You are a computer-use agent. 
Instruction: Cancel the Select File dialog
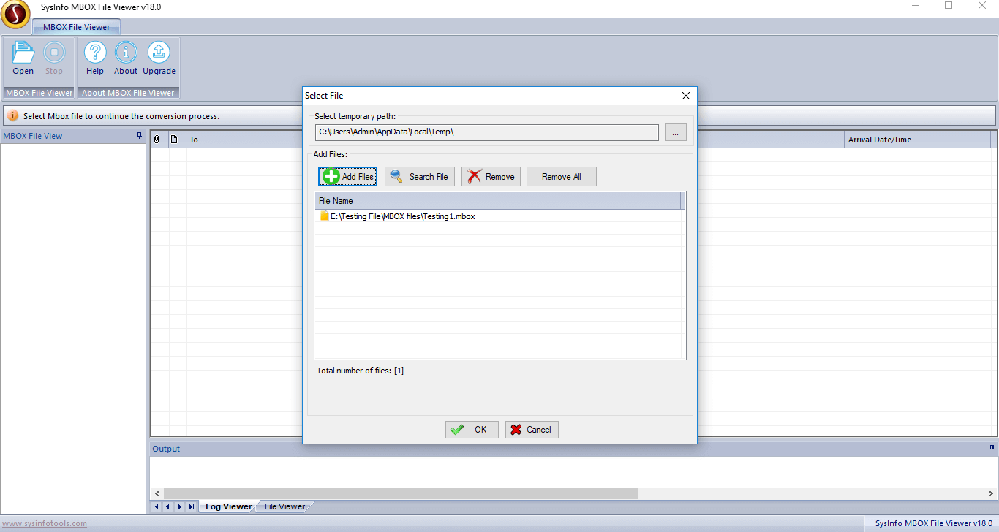(x=532, y=430)
